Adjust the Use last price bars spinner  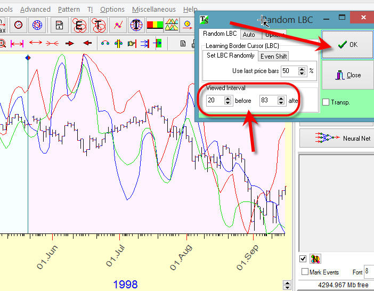pos(302,71)
